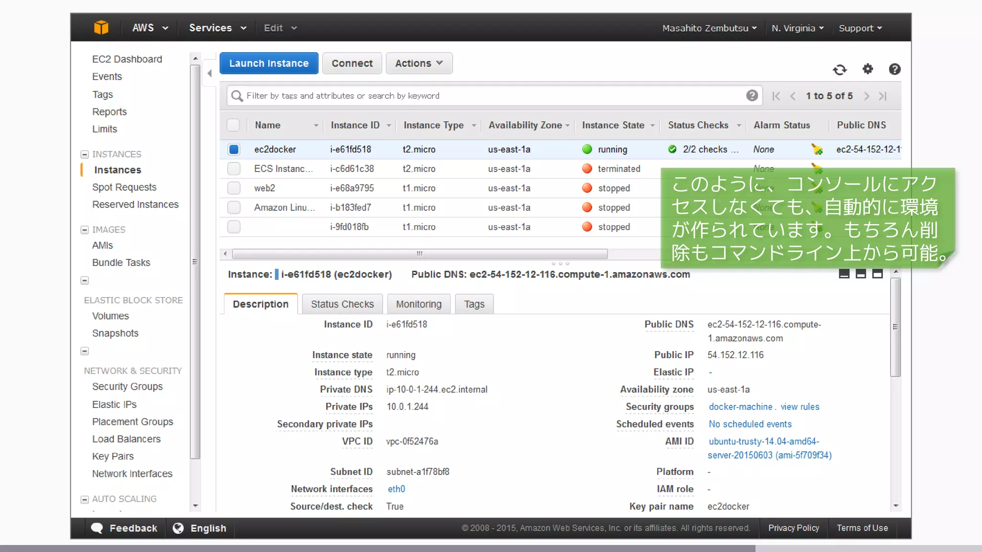Select the web2 instance checkbox
Image resolution: width=982 pixels, height=552 pixels.
pos(234,188)
